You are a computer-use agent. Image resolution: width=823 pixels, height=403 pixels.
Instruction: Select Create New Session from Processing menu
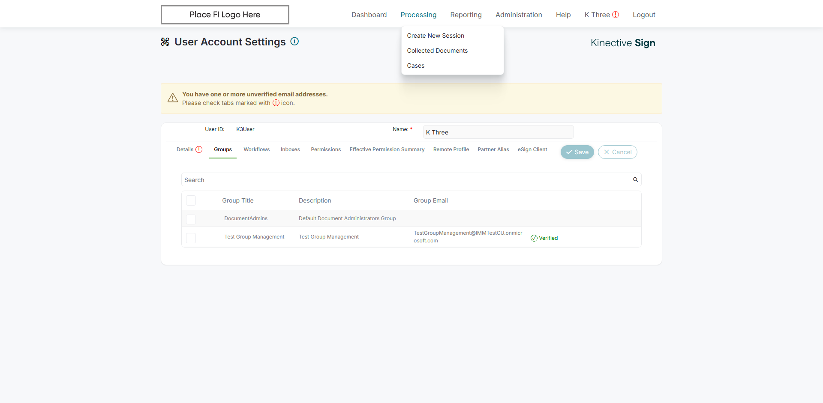(x=436, y=36)
